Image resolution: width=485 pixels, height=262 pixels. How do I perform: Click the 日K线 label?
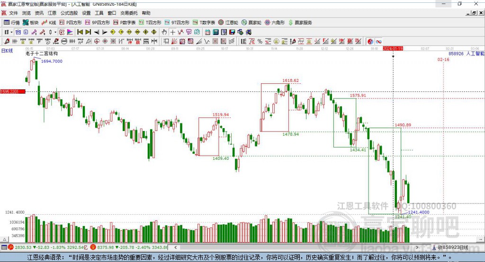coord(7,51)
